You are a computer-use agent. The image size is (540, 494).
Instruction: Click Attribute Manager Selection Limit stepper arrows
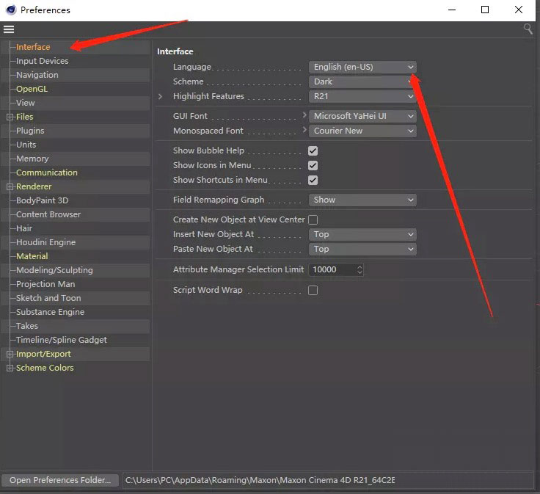click(359, 269)
